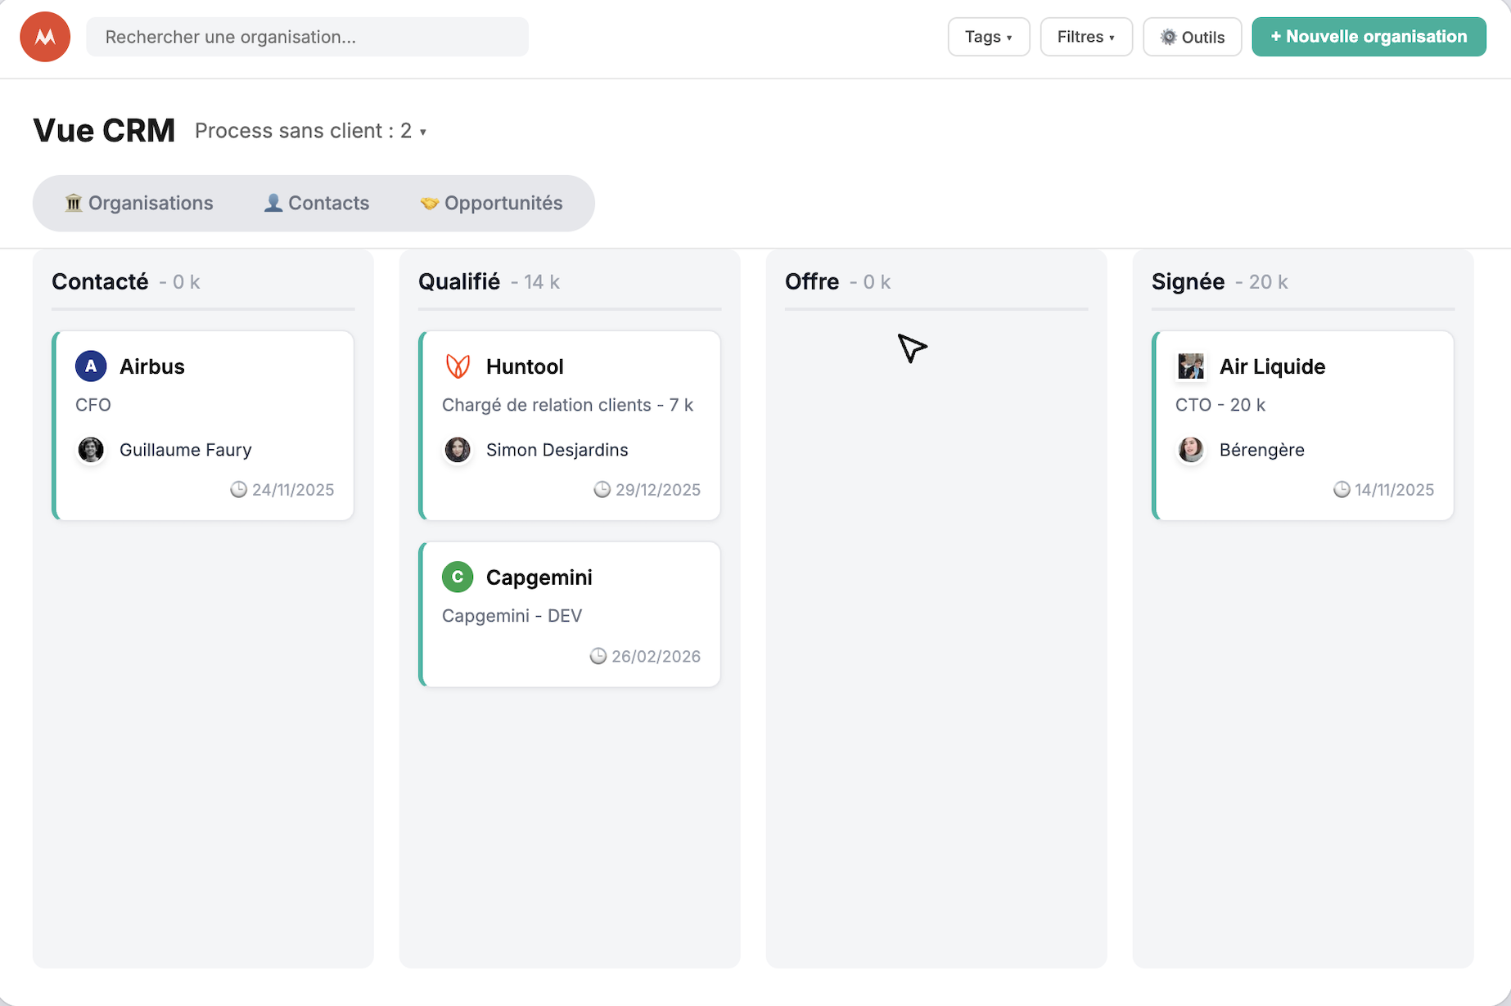The height and width of the screenshot is (1006, 1511).
Task: Select the Airbus company icon
Action: [x=91, y=366]
